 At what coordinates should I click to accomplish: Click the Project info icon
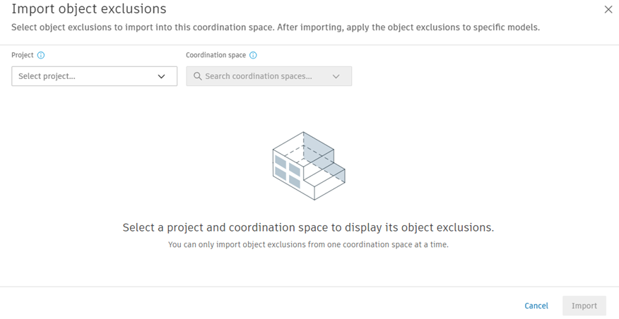41,55
